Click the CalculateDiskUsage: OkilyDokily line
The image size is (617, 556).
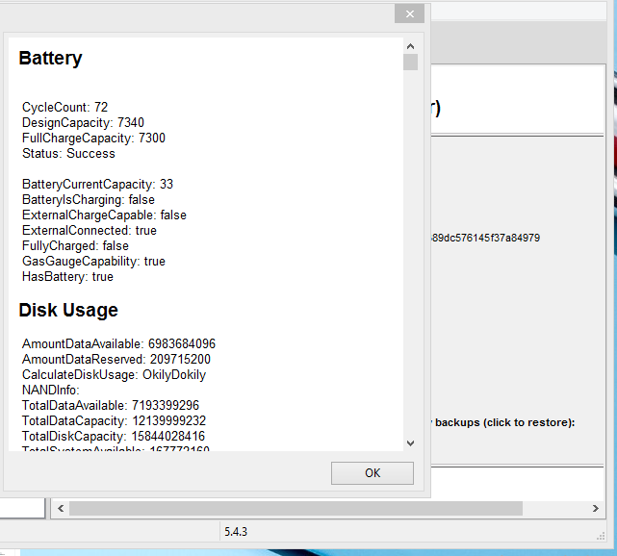114,374
